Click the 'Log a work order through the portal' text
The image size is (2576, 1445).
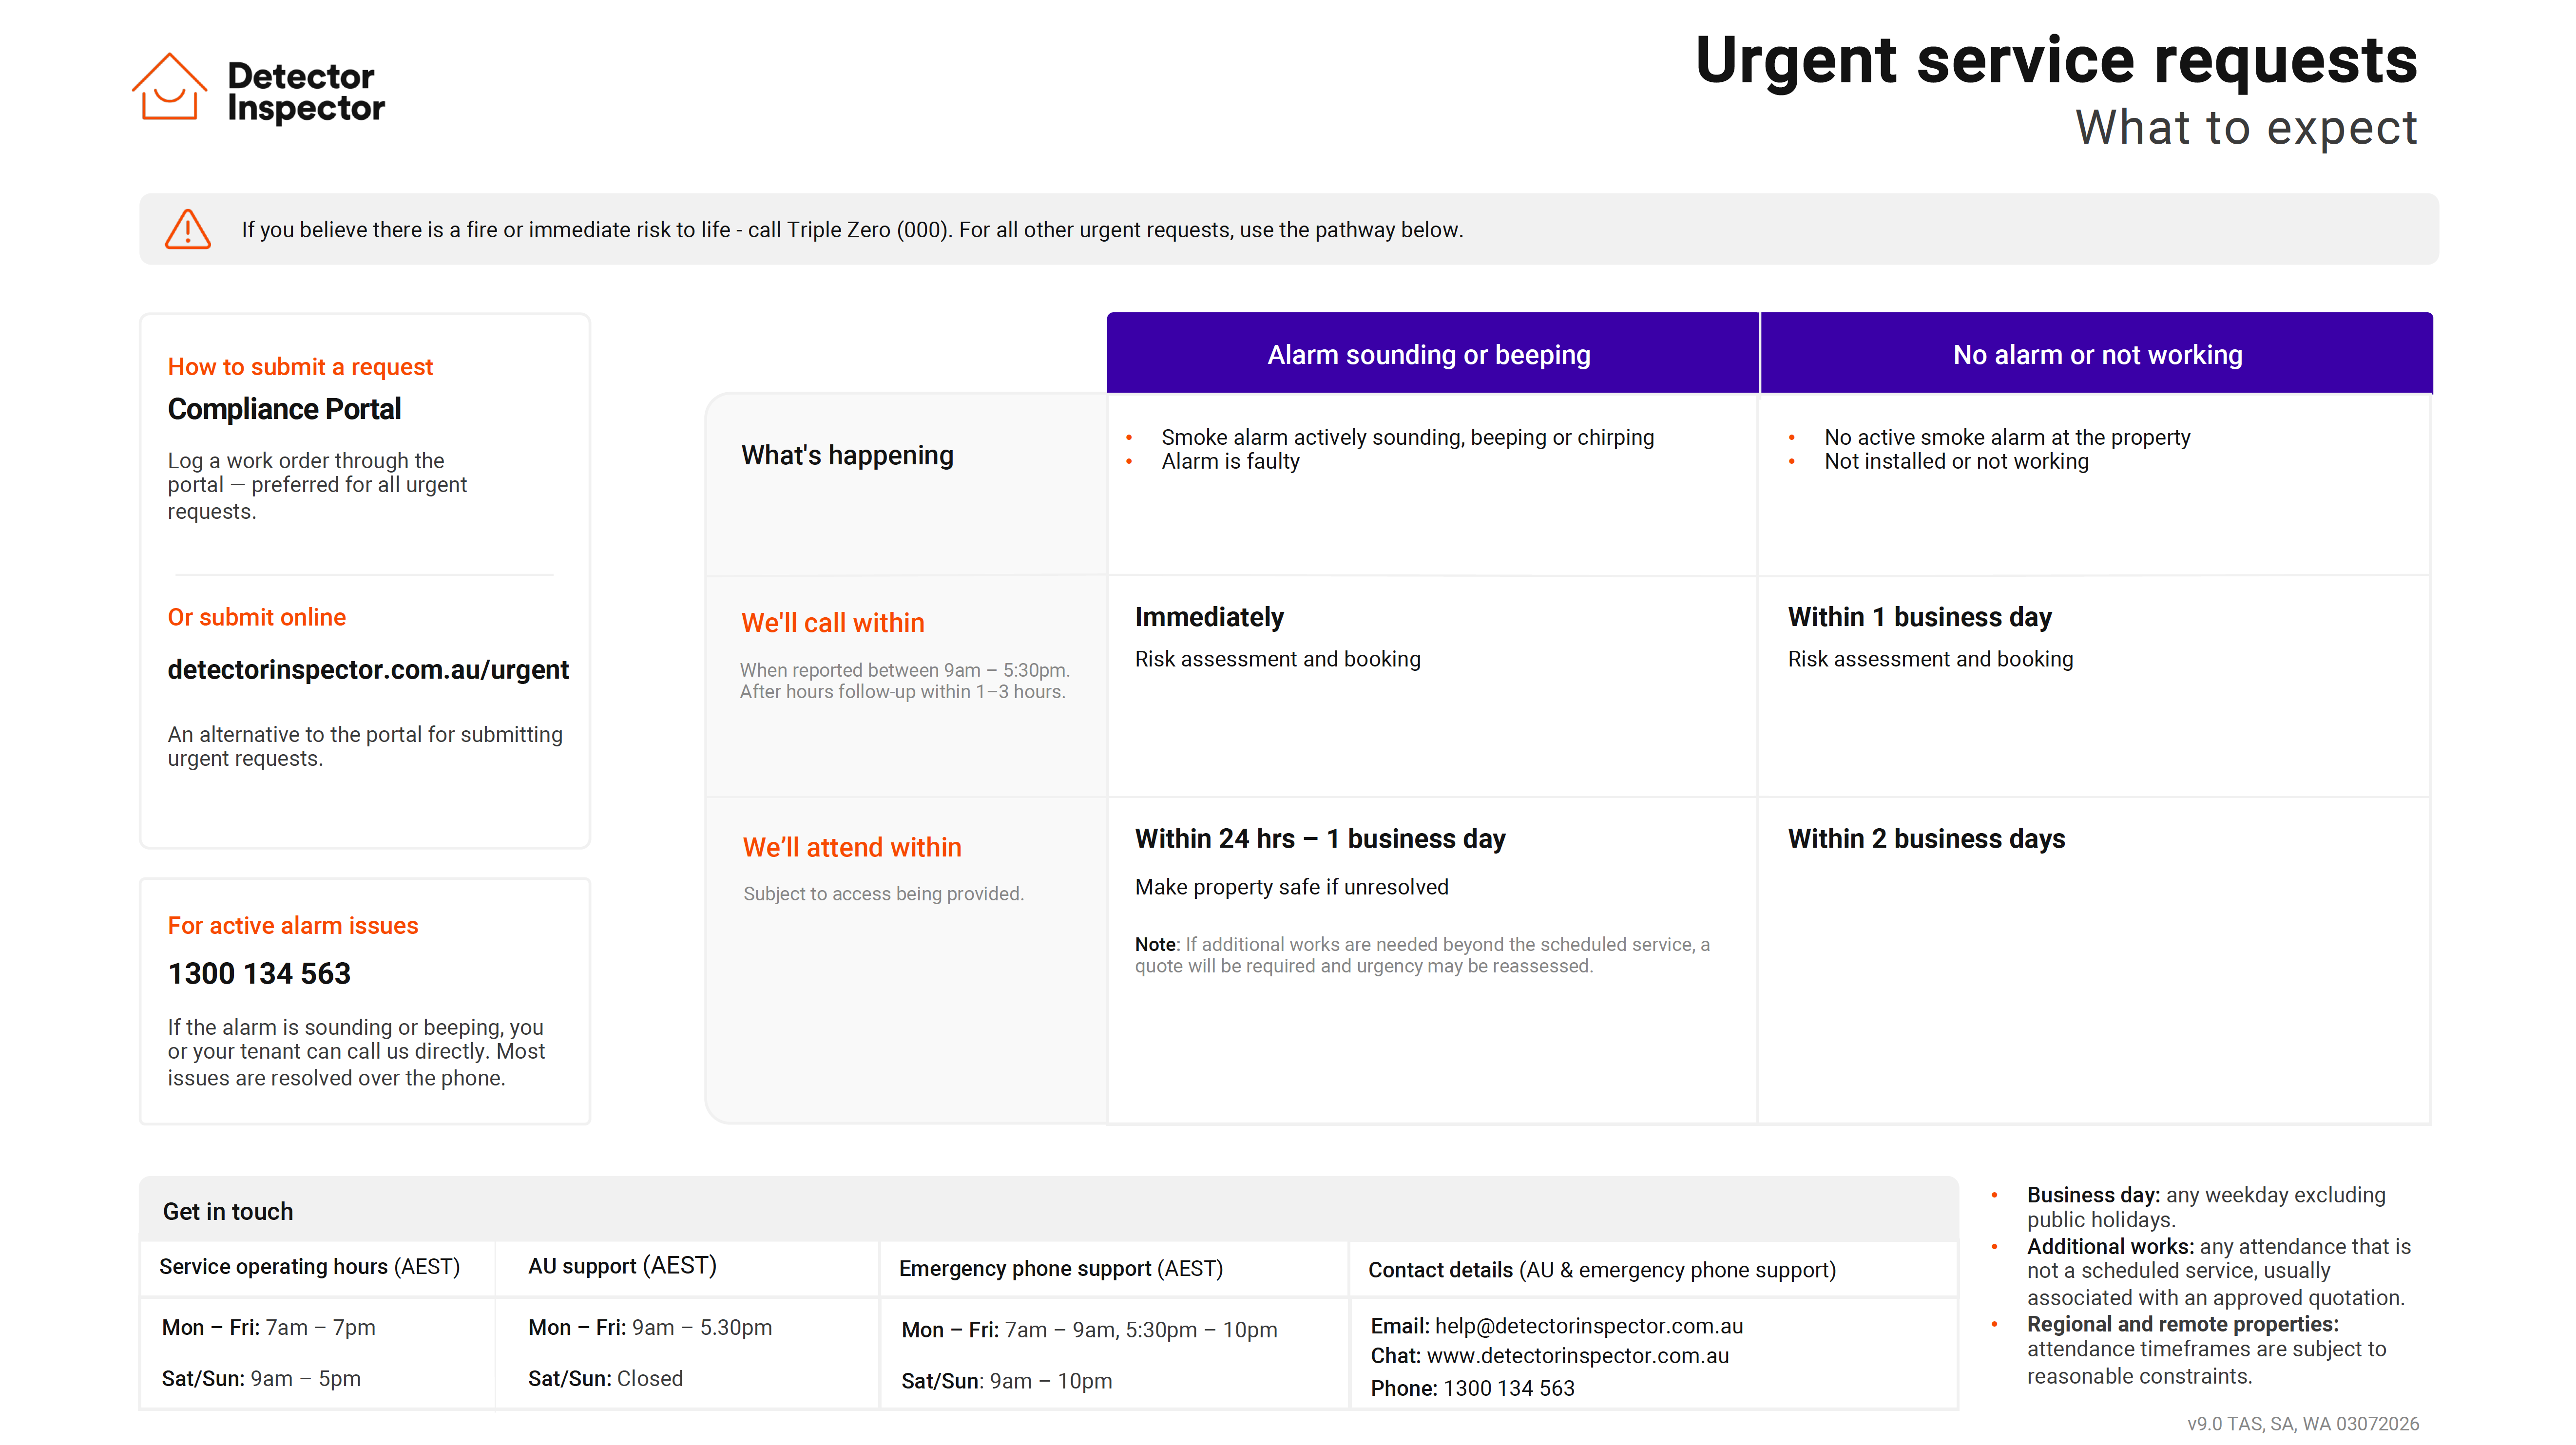(317, 485)
